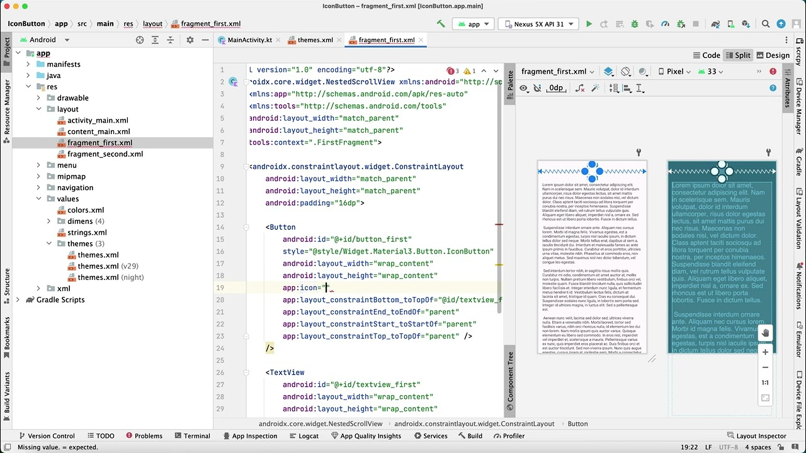This screenshot has height=453, width=806.
Task: Run the app with the green play icon
Action: 589,24
